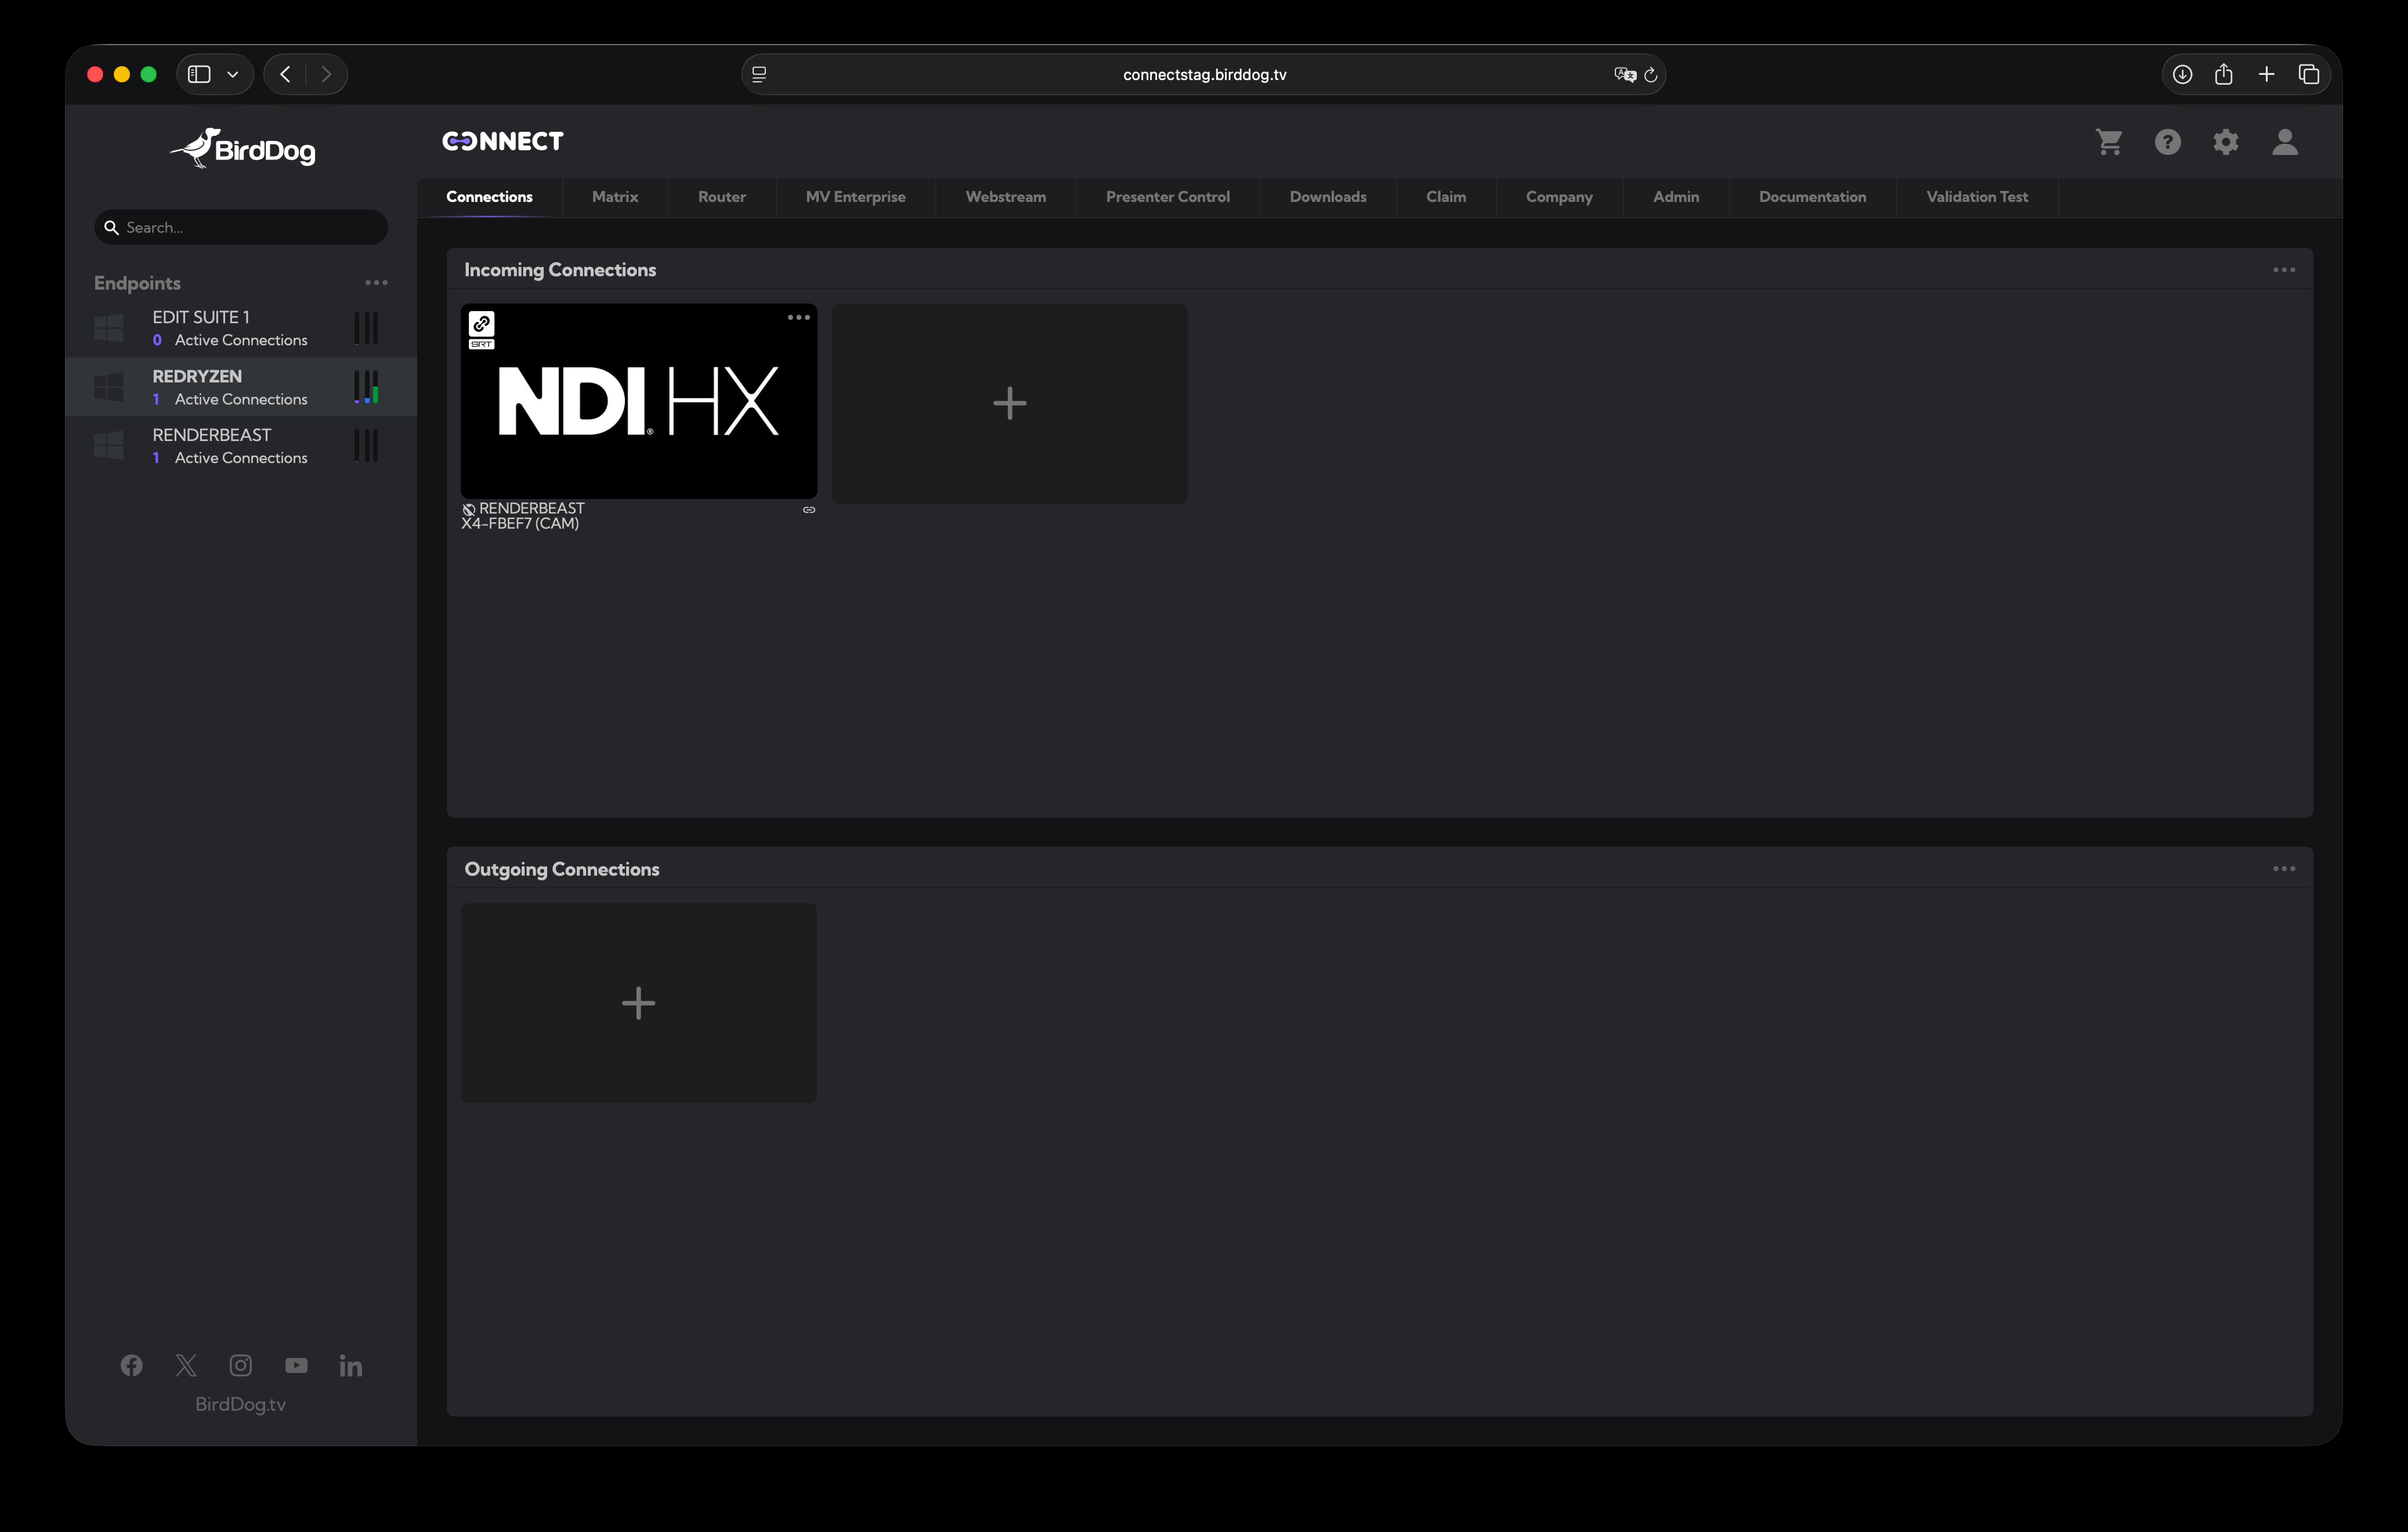Click the help question mark icon
Viewport: 2408px width, 1532px height.
pyautogui.click(x=2167, y=142)
